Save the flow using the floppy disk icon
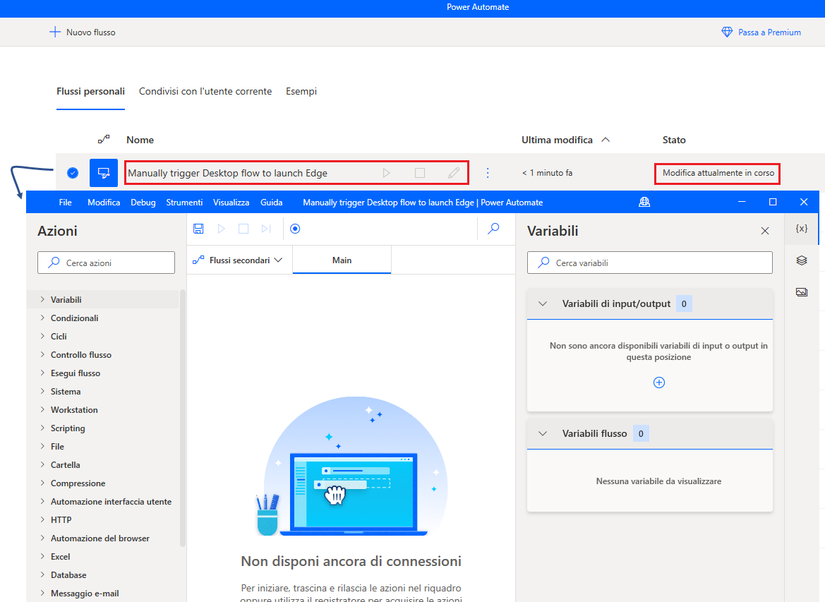This screenshot has height=602, width=825. pyautogui.click(x=198, y=229)
